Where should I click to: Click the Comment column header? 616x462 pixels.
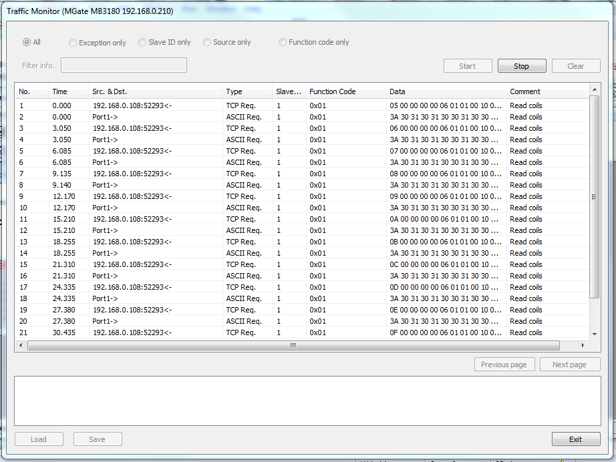coord(548,91)
